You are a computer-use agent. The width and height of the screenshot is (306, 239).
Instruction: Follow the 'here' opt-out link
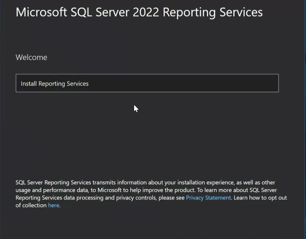coord(54,205)
